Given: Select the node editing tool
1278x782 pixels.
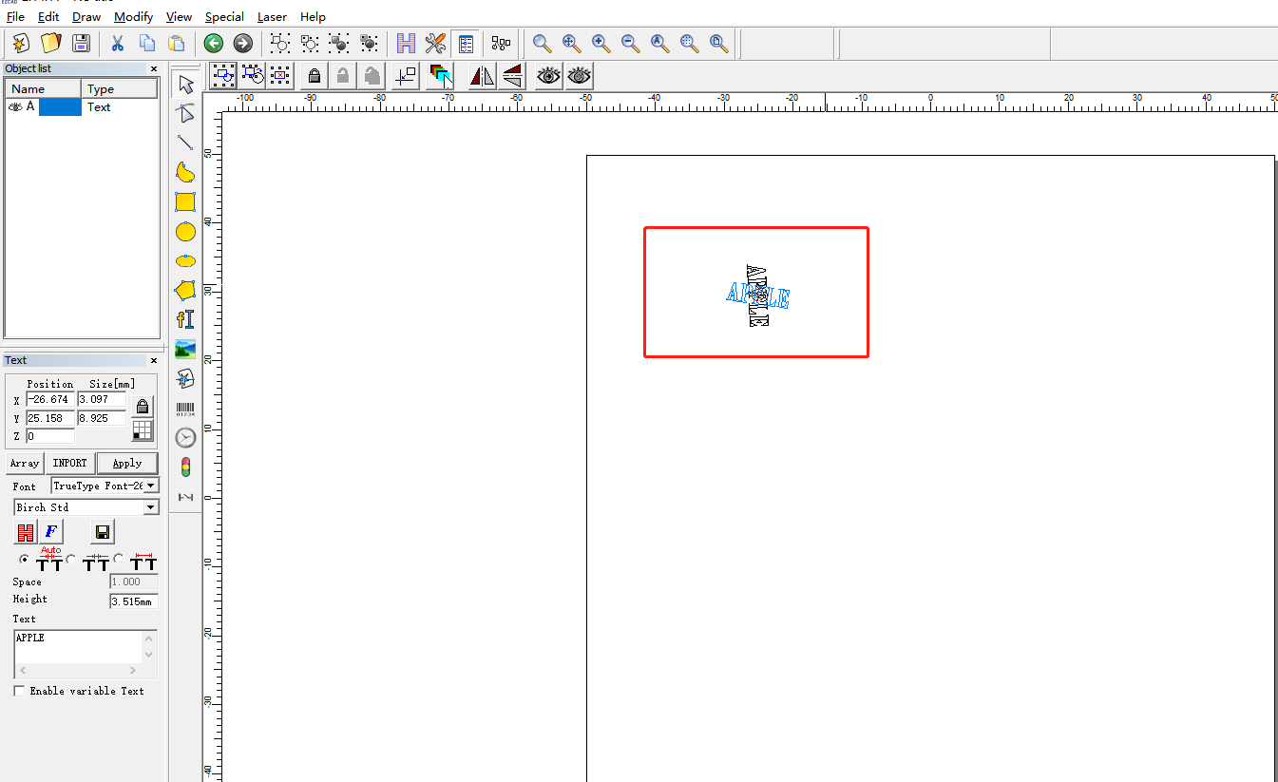Looking at the screenshot, I should pyautogui.click(x=185, y=113).
